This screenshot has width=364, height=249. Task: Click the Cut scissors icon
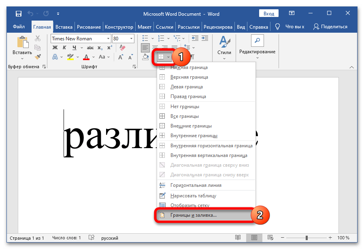click(x=38, y=38)
